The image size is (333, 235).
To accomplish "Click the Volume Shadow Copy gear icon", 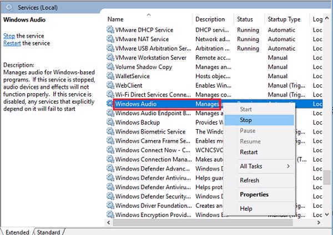I will point(110,67).
